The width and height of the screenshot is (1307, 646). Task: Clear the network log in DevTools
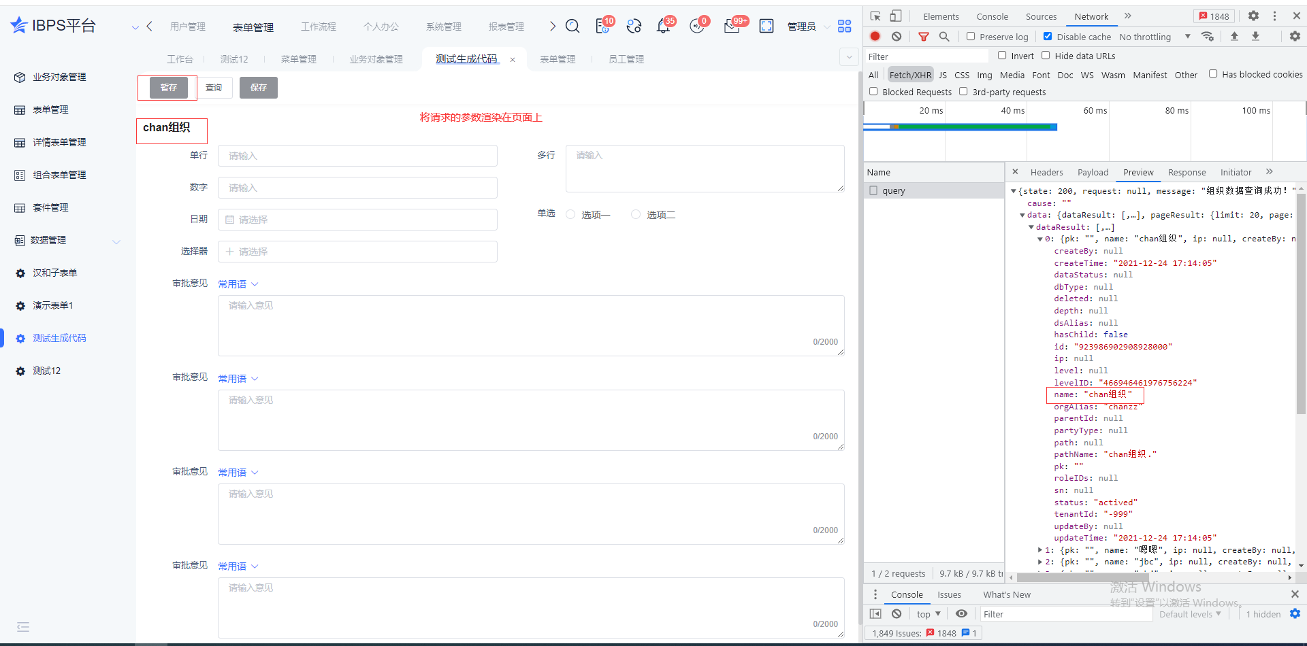897,37
